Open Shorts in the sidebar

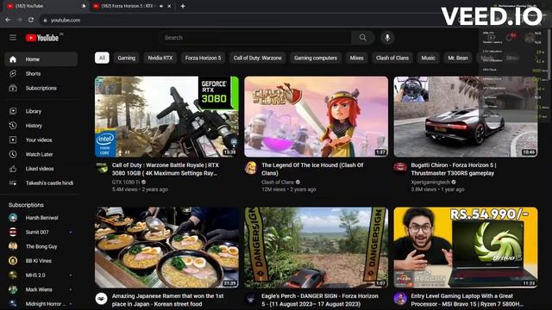(x=41, y=74)
